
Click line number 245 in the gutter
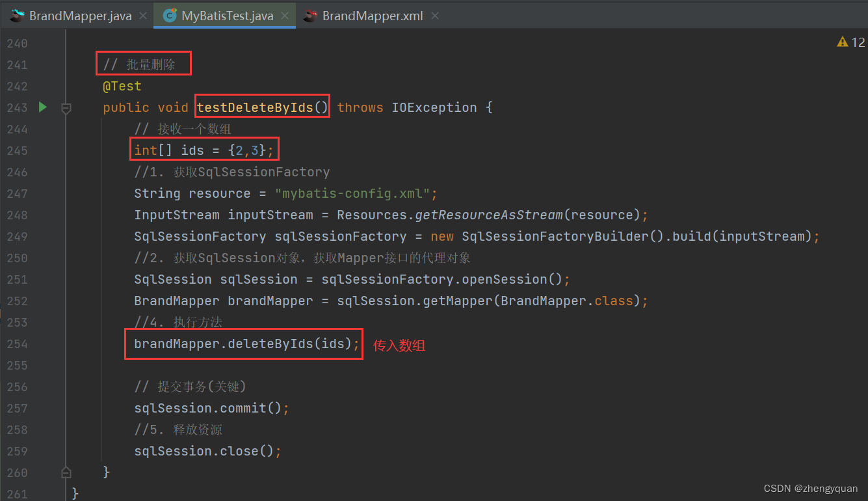[17, 150]
